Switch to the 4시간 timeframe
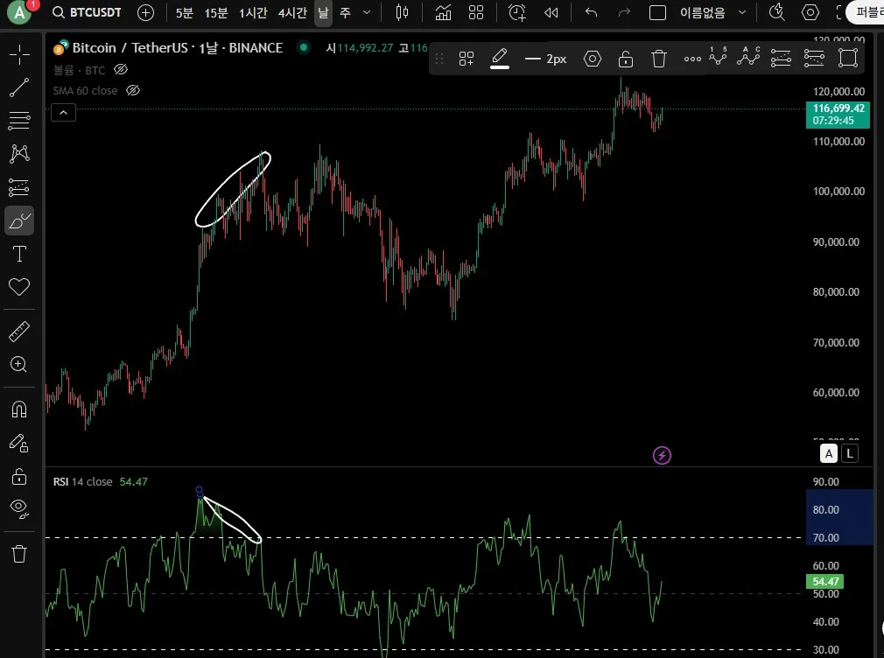This screenshot has width=884, height=658. click(x=292, y=12)
